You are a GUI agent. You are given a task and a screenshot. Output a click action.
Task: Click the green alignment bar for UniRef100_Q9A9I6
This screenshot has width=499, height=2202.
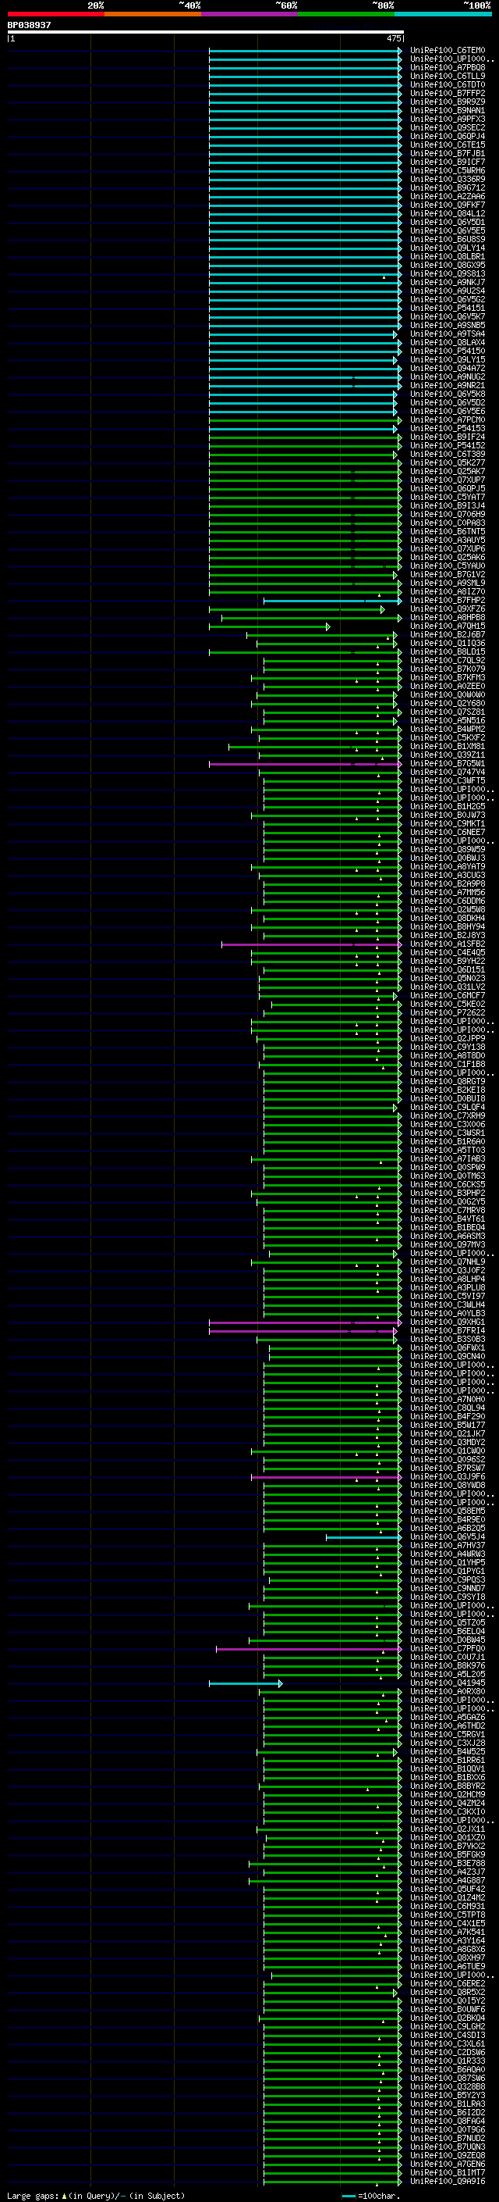tap(332, 2182)
